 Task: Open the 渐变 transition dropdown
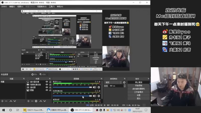point(113,82)
